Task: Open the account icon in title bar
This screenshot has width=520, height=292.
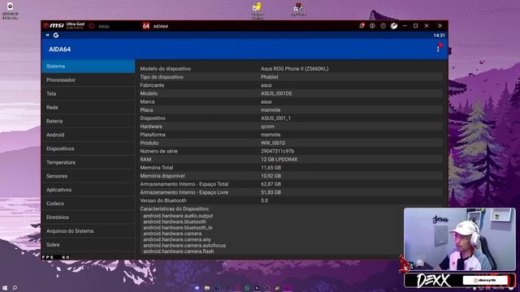Action: pyautogui.click(x=372, y=26)
